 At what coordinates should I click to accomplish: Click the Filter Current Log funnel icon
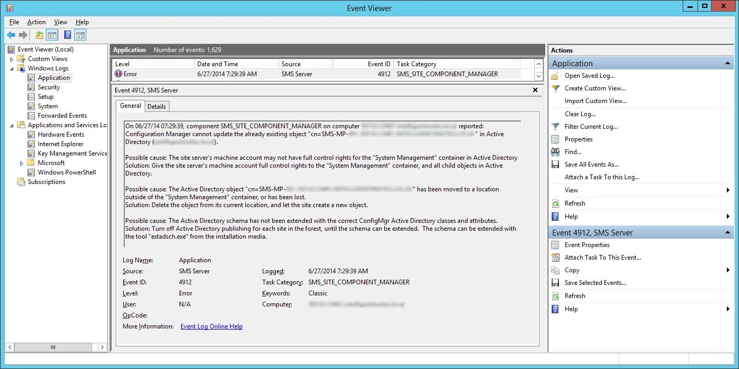(555, 127)
